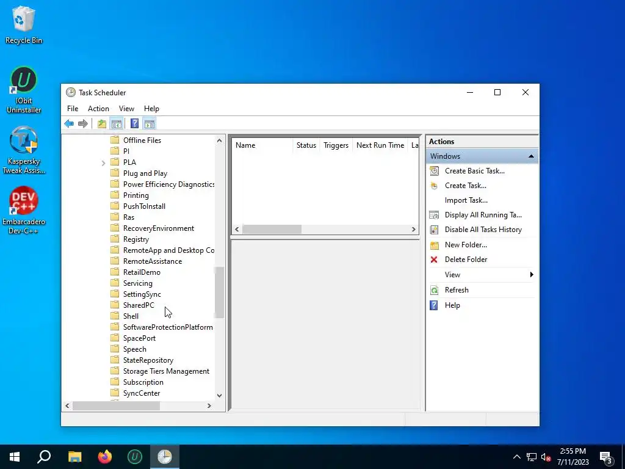Select the Printing folder
625x469 pixels.
pyautogui.click(x=135, y=195)
